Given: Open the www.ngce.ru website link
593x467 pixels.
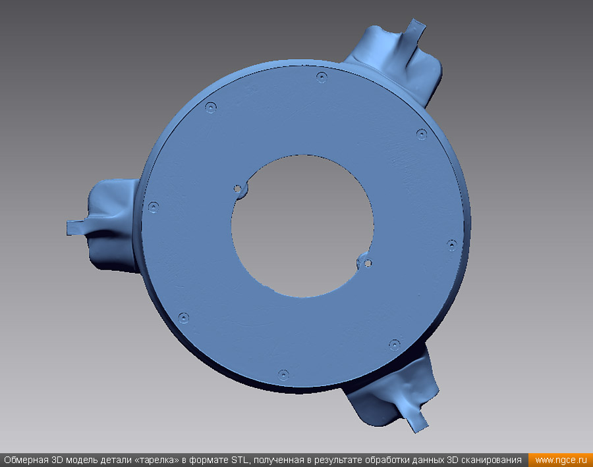Looking at the screenshot, I should click(561, 460).
